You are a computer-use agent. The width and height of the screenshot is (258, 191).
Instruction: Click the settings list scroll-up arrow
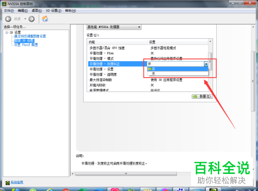click(x=210, y=41)
